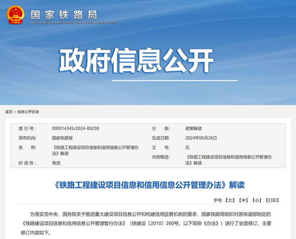Click the 生成日期 label
Viewport: 296px width, 239px height.
(161, 138)
